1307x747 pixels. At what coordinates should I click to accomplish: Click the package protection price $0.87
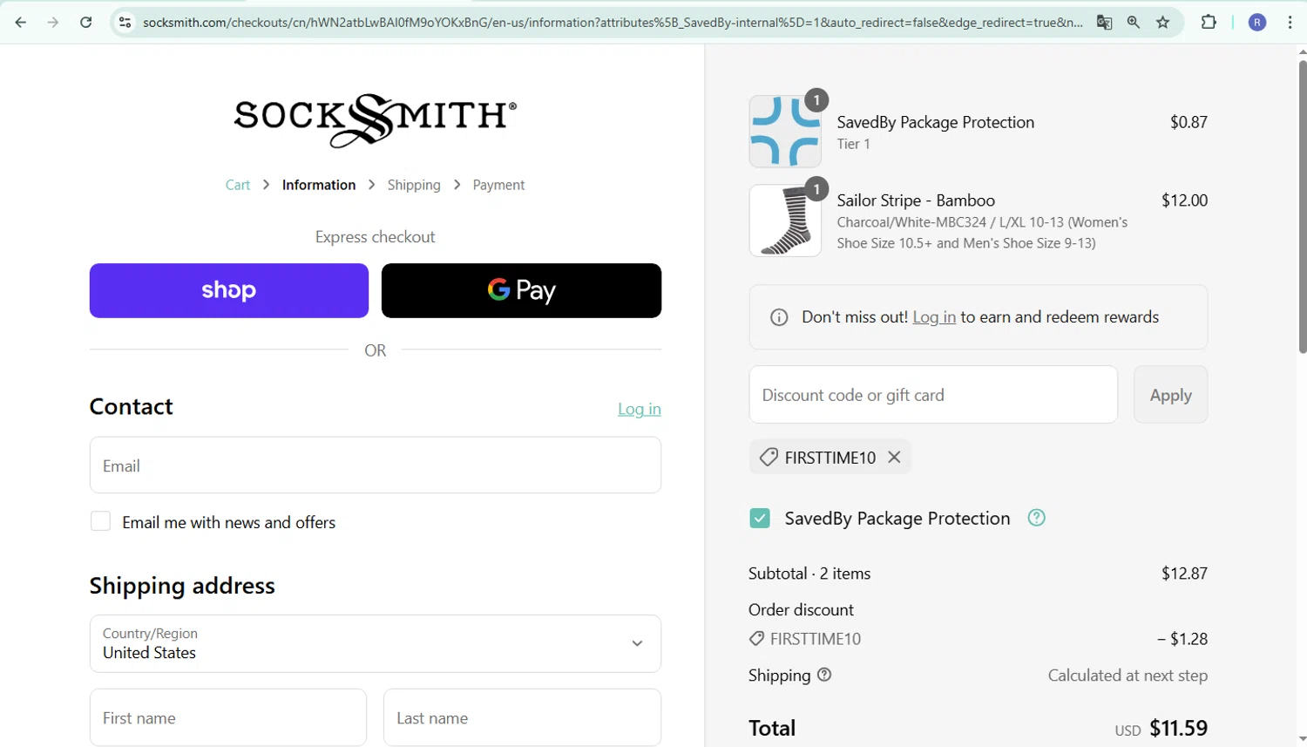(x=1188, y=122)
